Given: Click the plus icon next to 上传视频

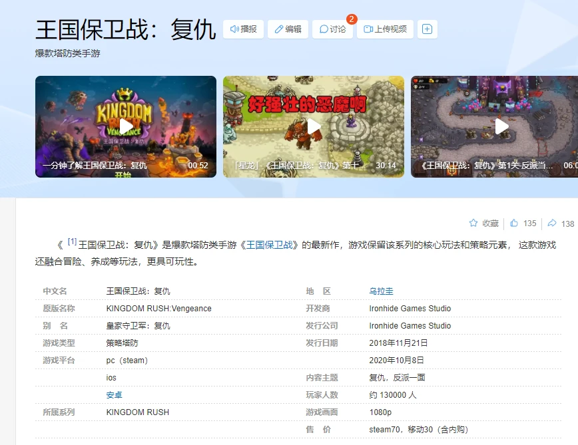Looking at the screenshot, I should [428, 29].
